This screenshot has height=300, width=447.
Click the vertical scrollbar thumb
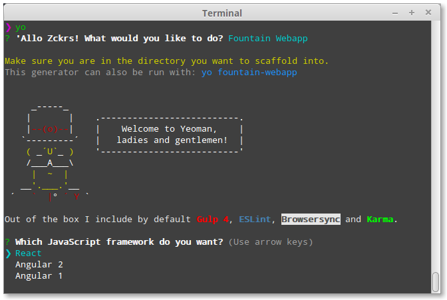(436, 282)
